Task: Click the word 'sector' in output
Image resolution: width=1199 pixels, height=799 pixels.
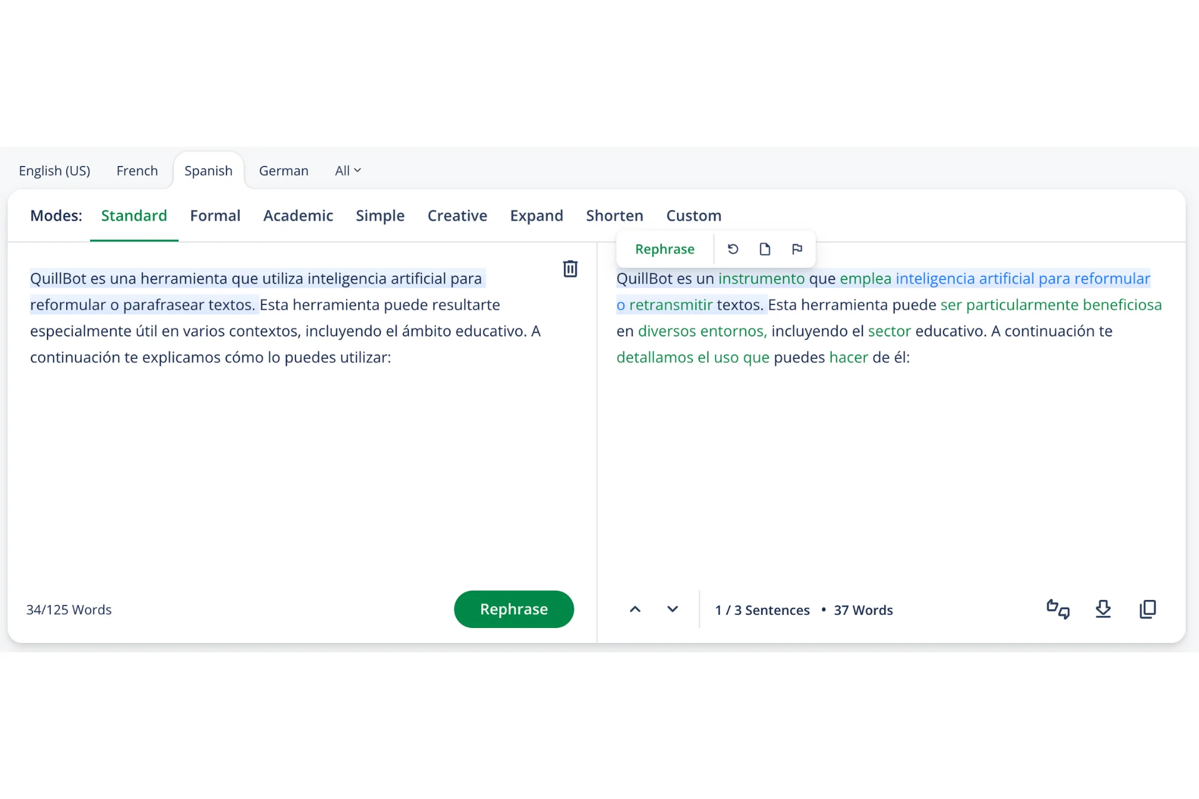Action: click(889, 331)
